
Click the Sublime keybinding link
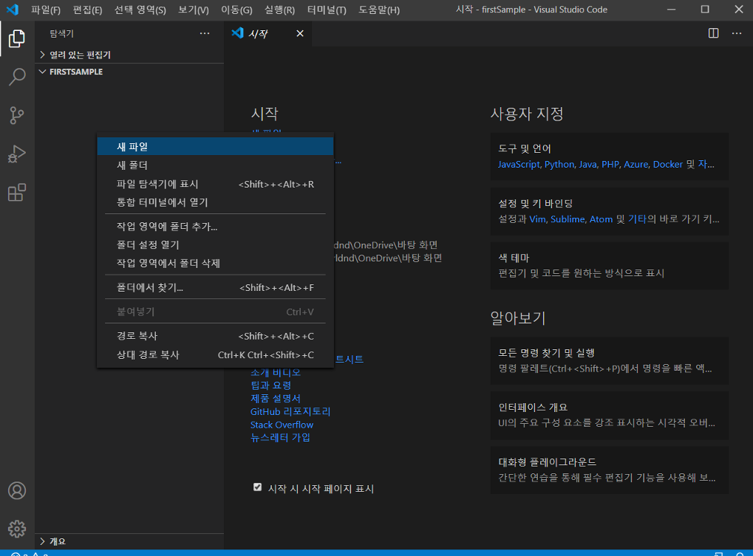pyautogui.click(x=567, y=219)
